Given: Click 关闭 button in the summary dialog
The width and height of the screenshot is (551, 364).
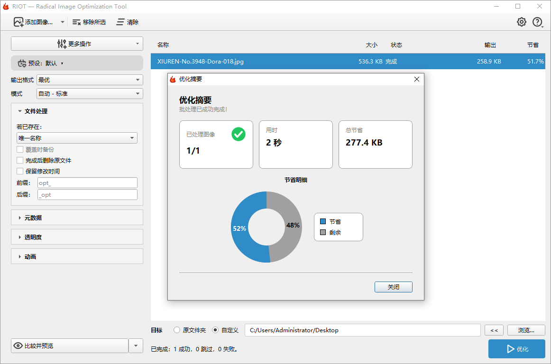Looking at the screenshot, I should [x=393, y=287].
